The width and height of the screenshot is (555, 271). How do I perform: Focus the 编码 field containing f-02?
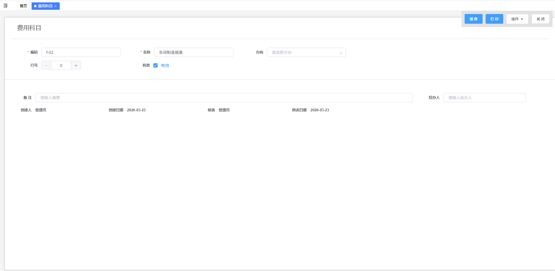tap(81, 52)
